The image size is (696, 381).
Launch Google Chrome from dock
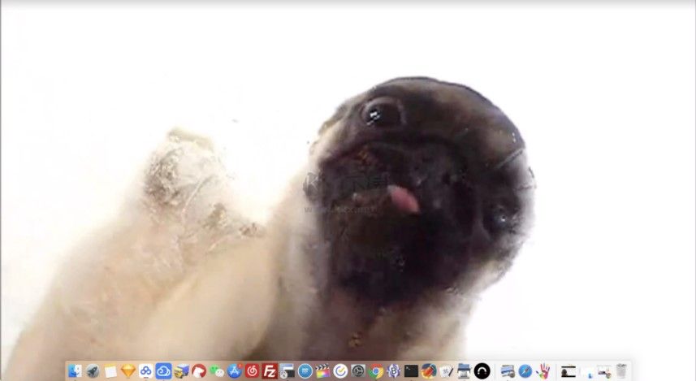click(x=376, y=371)
